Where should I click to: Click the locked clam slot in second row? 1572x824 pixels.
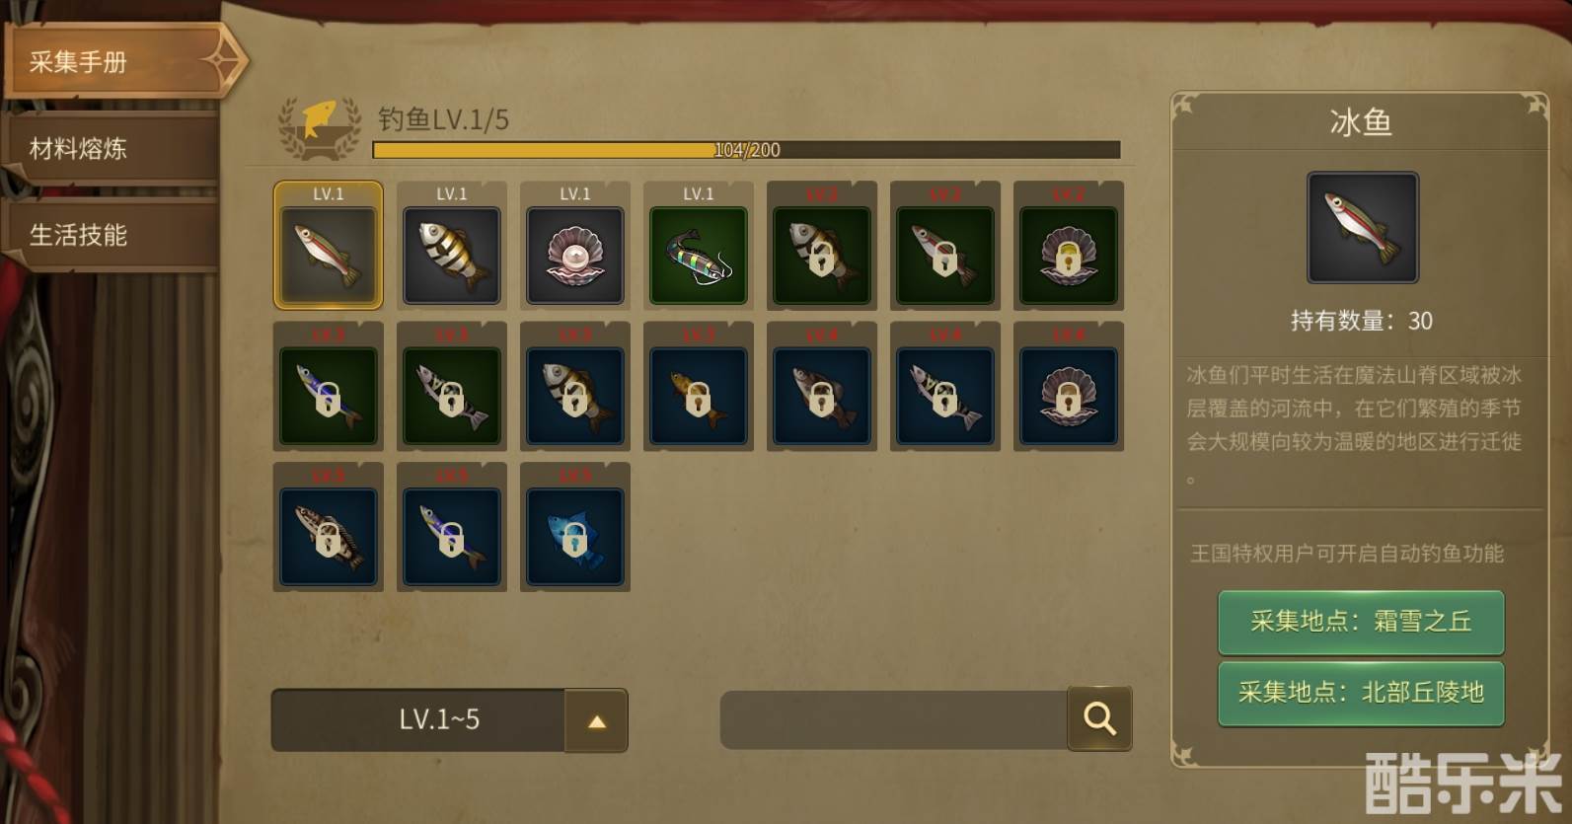point(1069,387)
